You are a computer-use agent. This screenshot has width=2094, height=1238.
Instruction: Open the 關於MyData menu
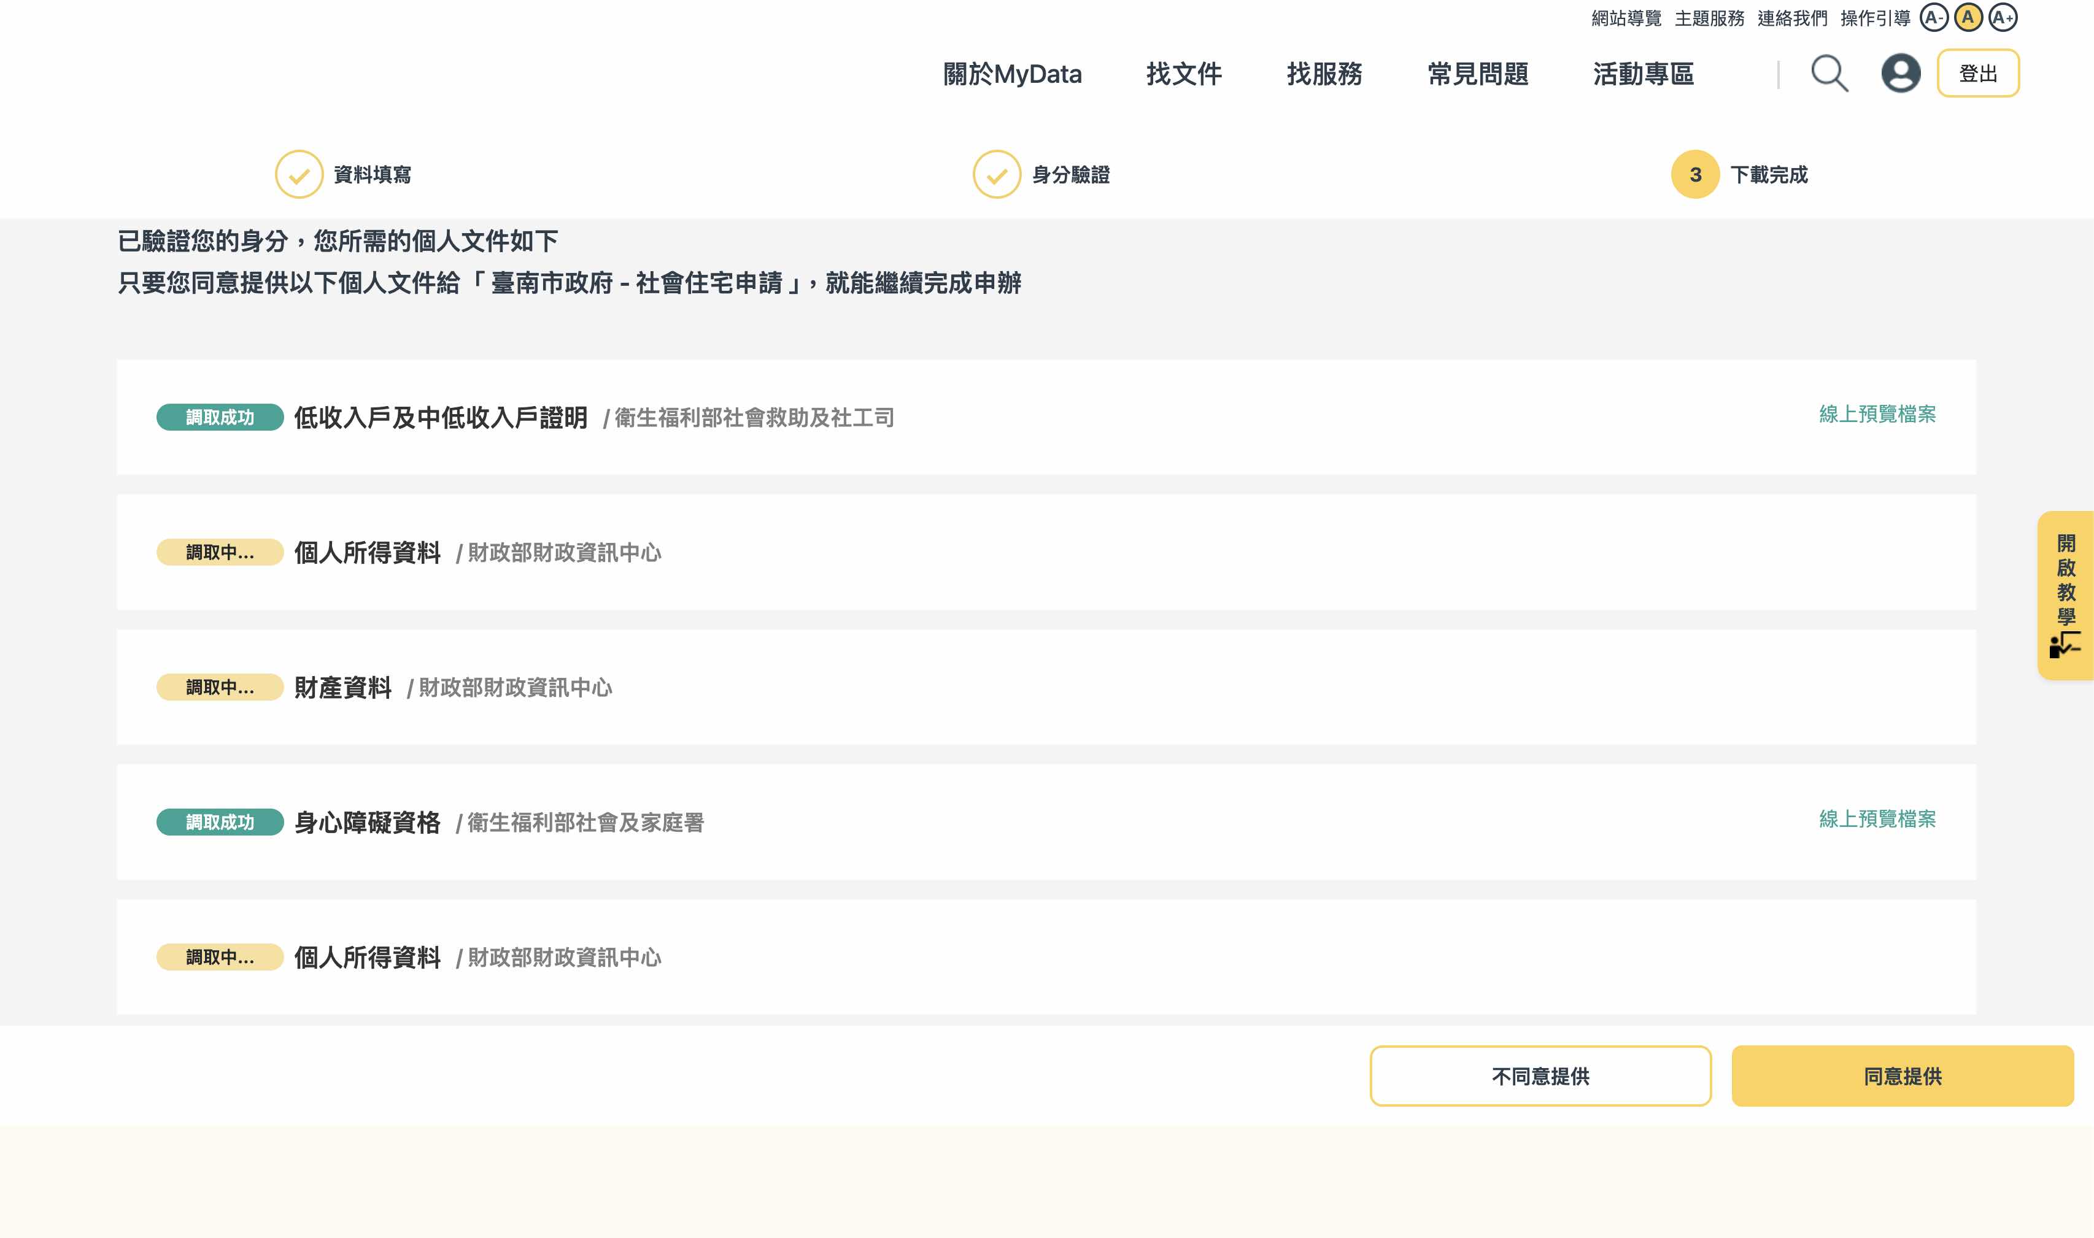tap(1011, 74)
